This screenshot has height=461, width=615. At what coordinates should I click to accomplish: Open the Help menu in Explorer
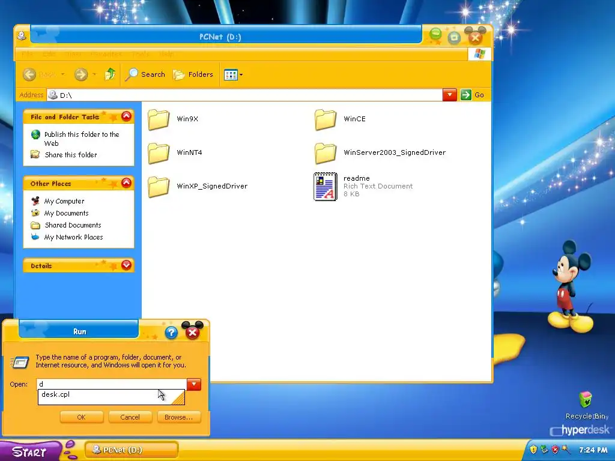point(167,53)
